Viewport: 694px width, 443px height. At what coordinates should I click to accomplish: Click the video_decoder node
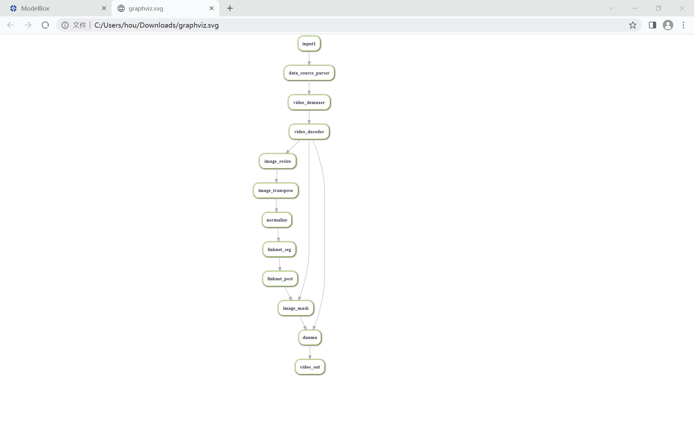[309, 132]
